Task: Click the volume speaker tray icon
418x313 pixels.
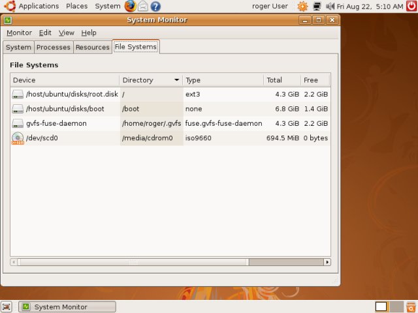Action: coord(330,7)
